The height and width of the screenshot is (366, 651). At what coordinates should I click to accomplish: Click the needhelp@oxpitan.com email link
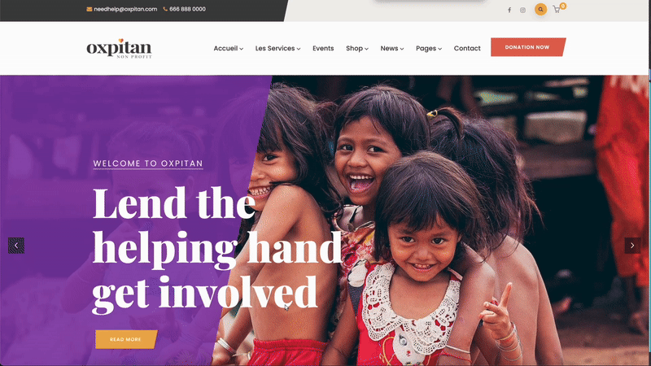(125, 9)
